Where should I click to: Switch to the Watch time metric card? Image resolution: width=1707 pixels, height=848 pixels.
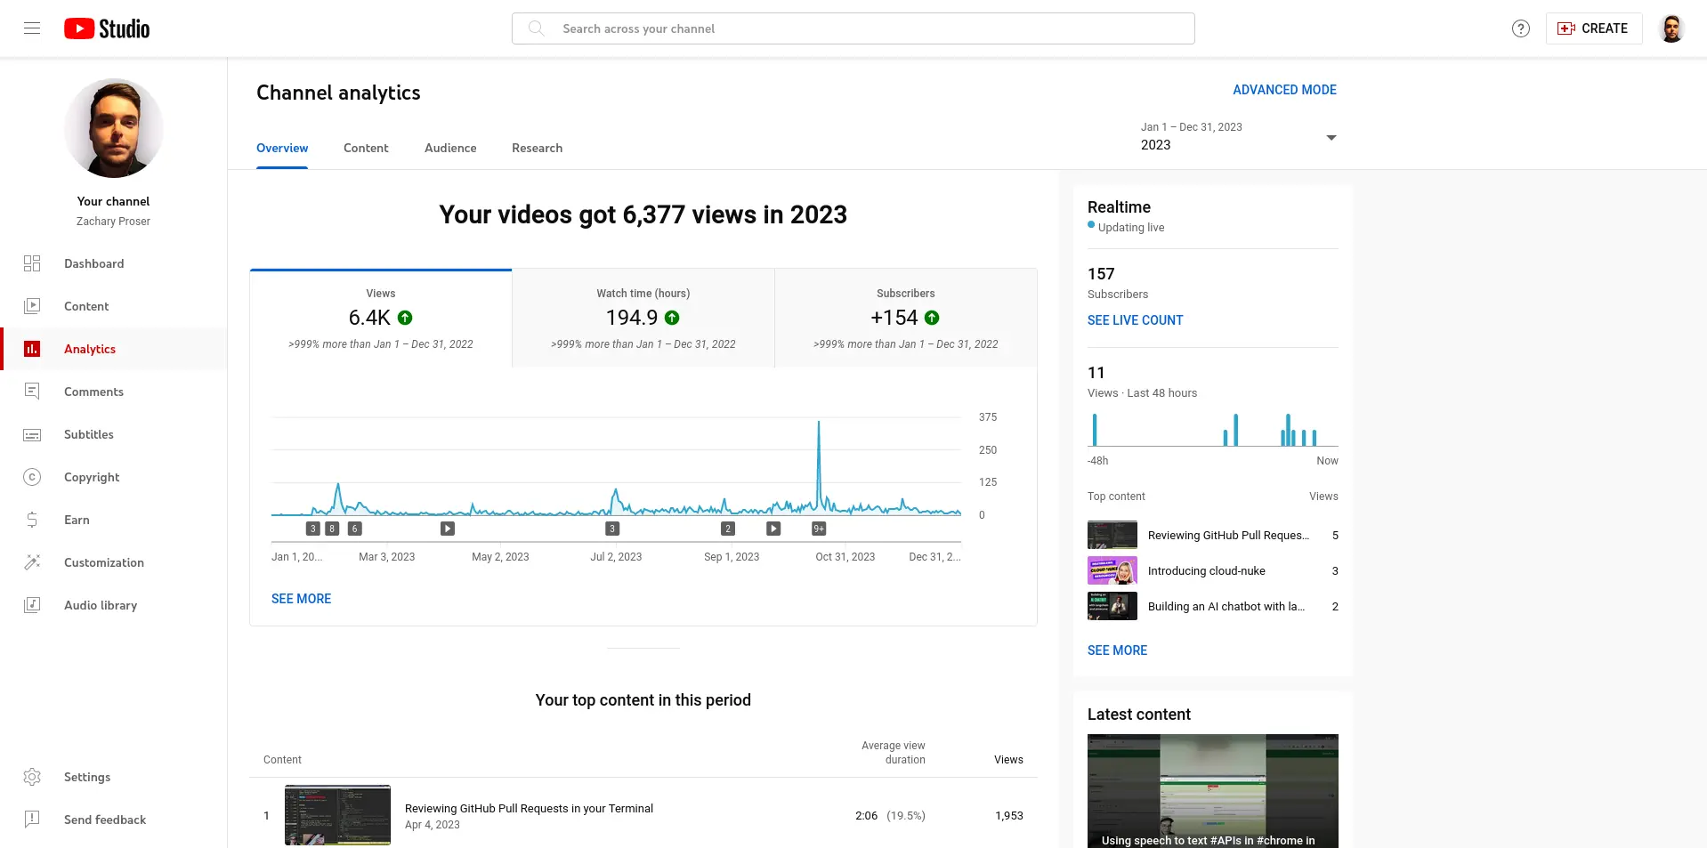(643, 317)
